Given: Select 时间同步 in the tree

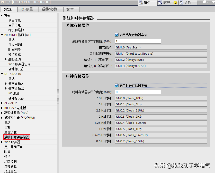Looking at the screenshot, I should (15, 49).
